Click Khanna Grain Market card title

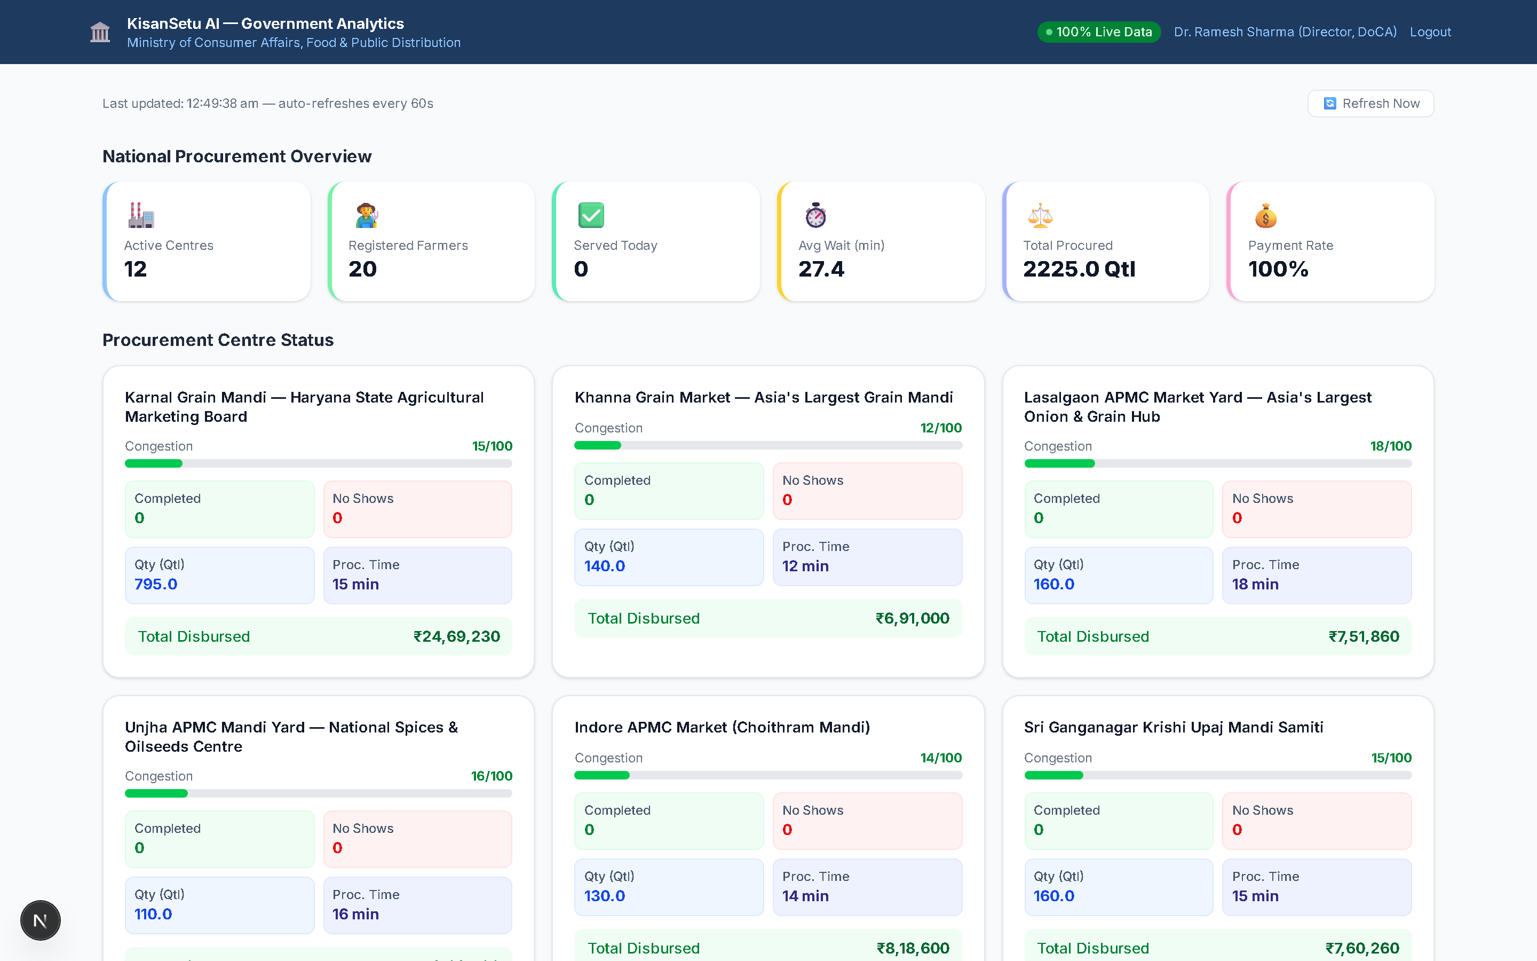(x=763, y=397)
